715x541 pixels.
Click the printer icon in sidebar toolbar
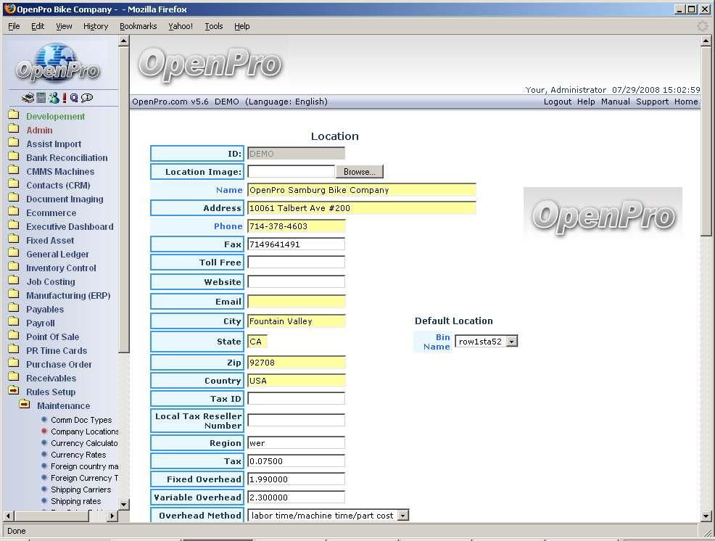(28, 98)
